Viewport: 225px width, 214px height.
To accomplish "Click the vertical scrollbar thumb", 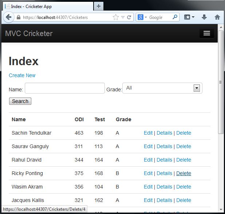I will (221, 82).
